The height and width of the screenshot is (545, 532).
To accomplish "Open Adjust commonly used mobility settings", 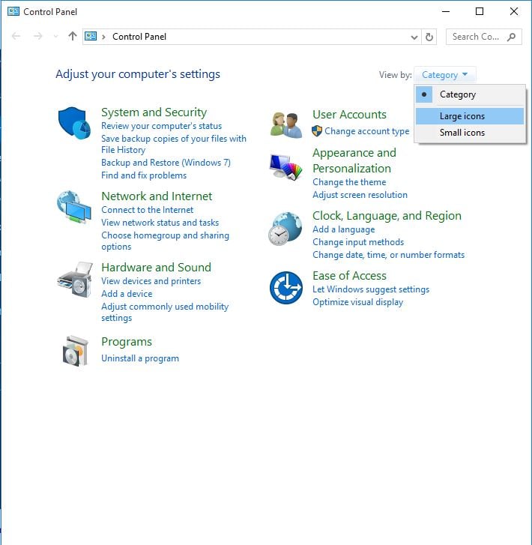I will (165, 312).
